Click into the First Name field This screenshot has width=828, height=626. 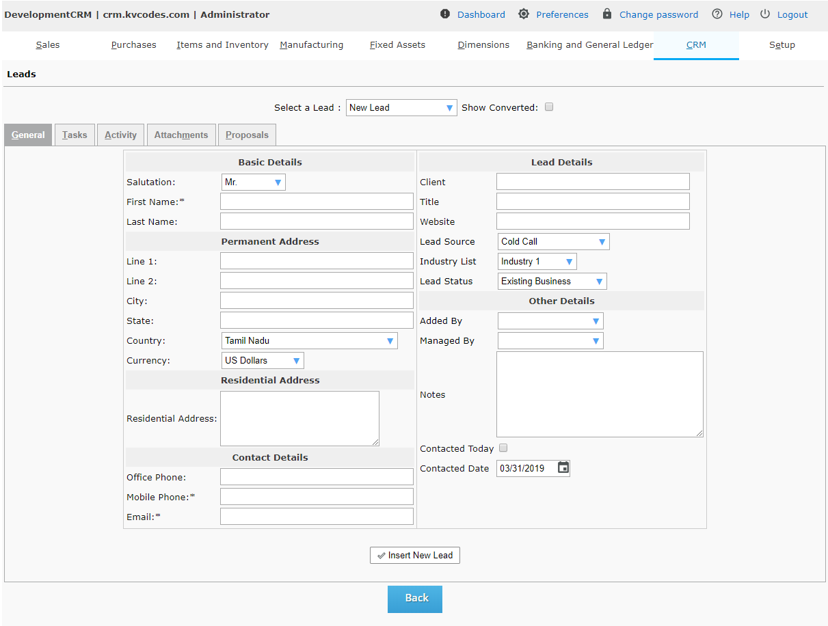tap(317, 202)
